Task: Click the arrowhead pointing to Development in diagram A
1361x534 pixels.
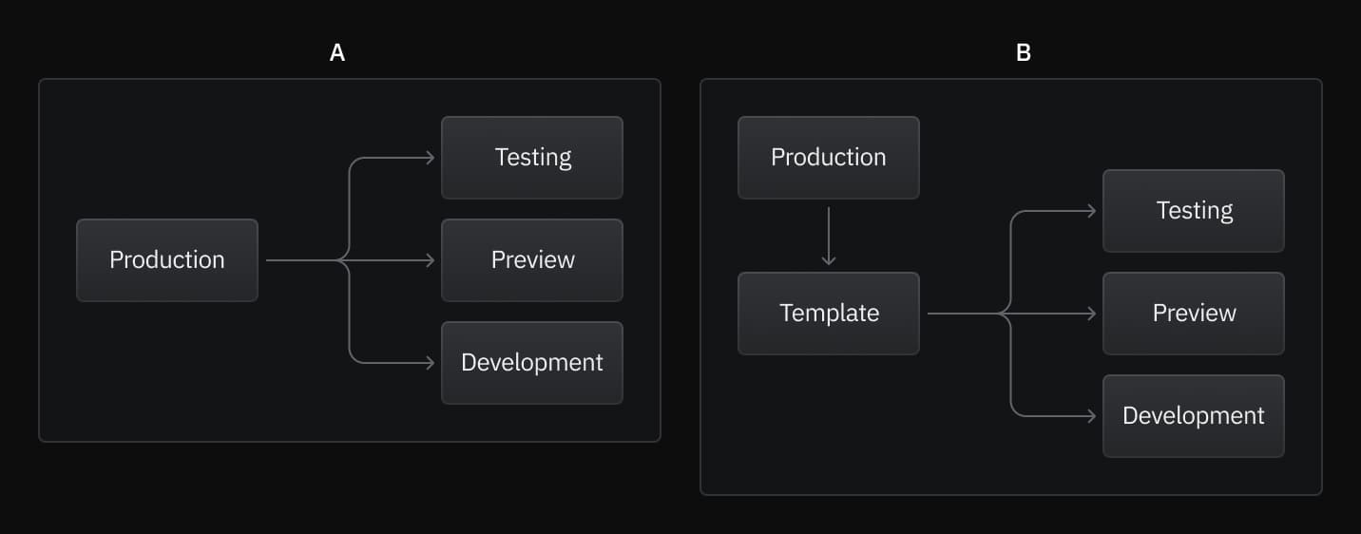Action: (x=431, y=363)
